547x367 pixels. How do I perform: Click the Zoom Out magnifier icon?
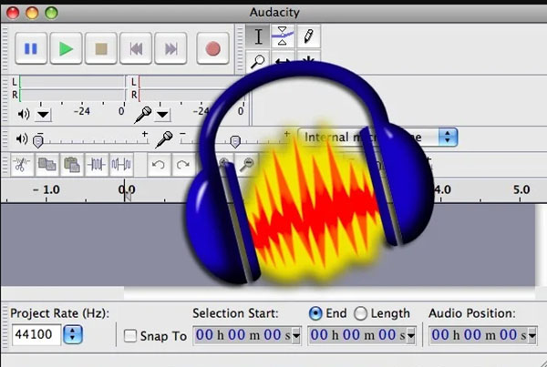pyautogui.click(x=247, y=164)
